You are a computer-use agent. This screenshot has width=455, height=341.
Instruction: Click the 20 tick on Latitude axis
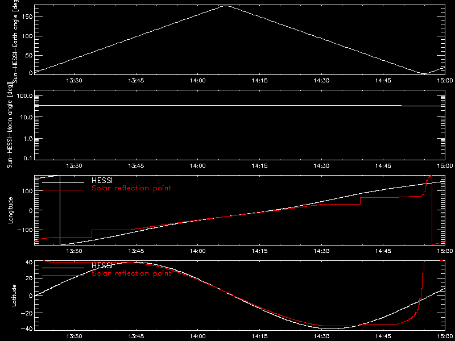click(x=28, y=278)
